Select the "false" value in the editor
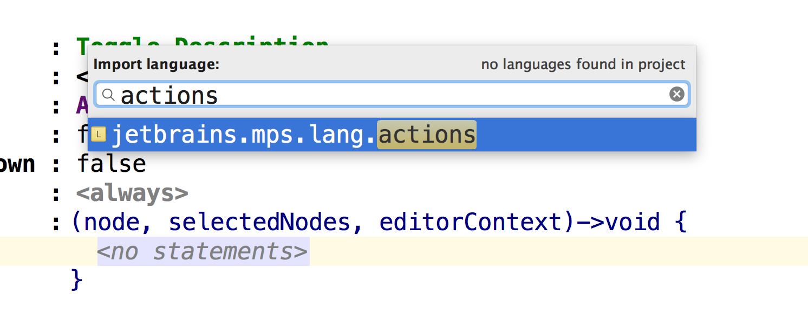The image size is (808, 321). (x=112, y=164)
